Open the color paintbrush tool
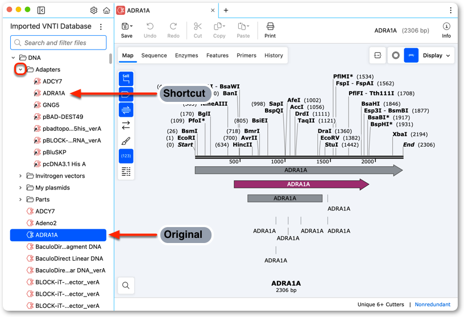 coord(126,141)
